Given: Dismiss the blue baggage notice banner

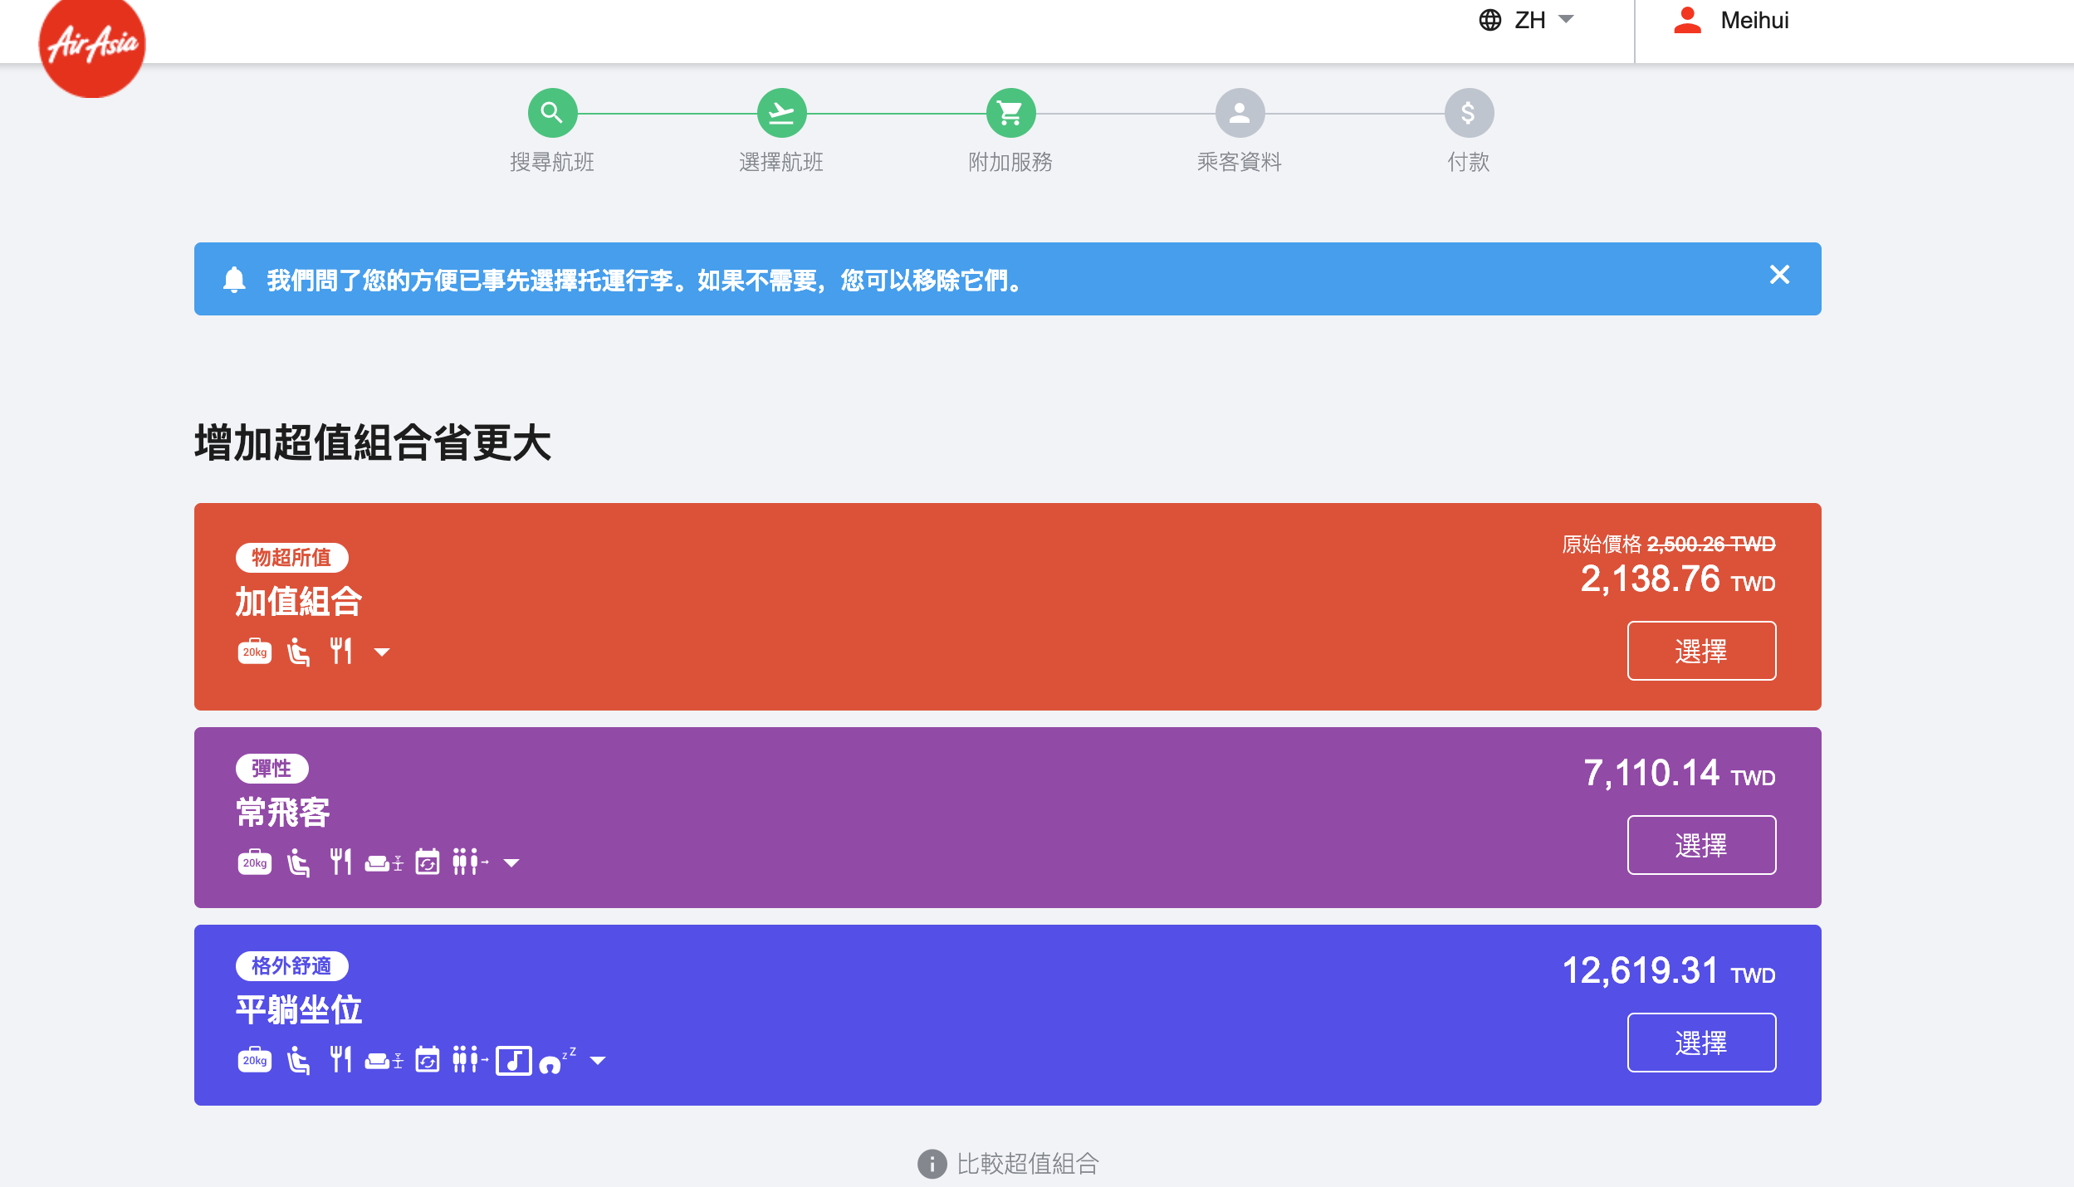Looking at the screenshot, I should (1779, 275).
